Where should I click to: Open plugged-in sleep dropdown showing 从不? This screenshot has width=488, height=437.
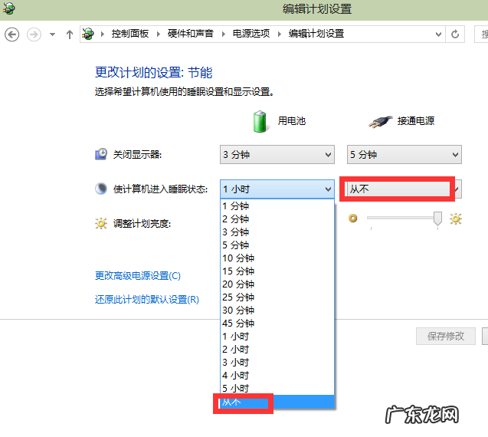click(x=404, y=189)
